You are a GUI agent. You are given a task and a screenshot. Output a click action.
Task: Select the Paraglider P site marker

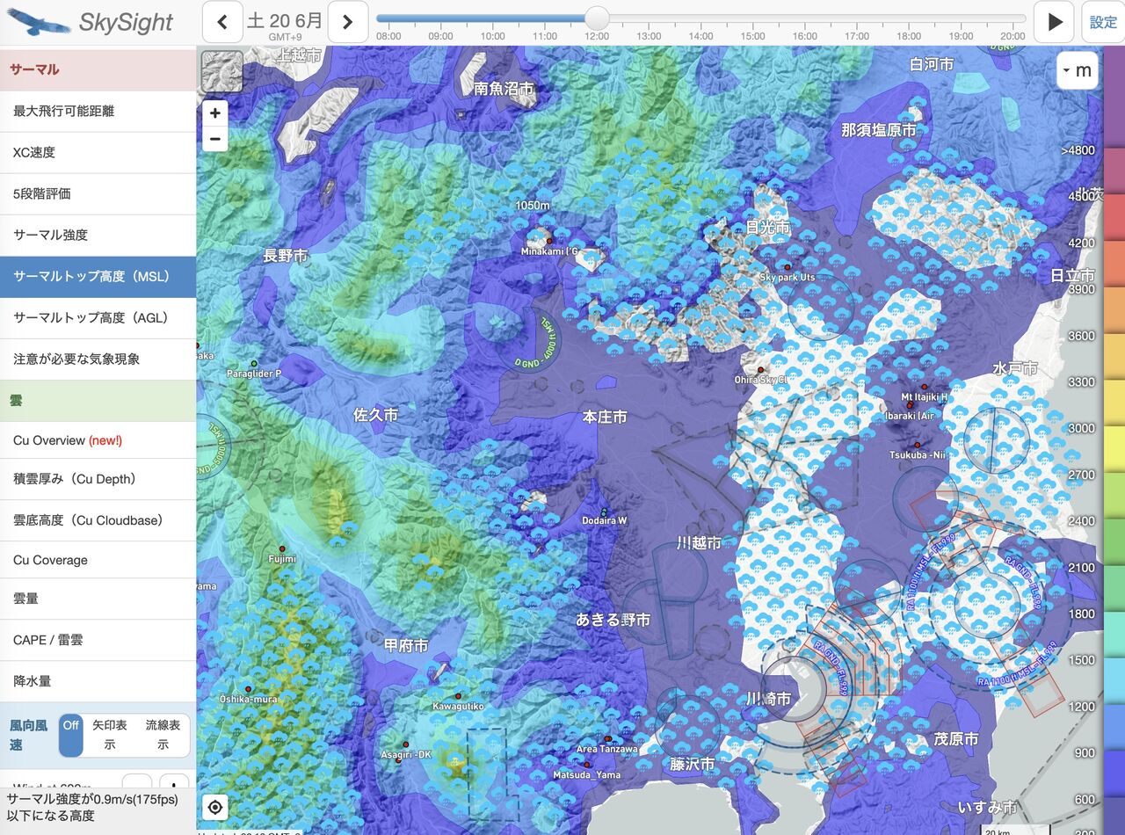click(254, 363)
